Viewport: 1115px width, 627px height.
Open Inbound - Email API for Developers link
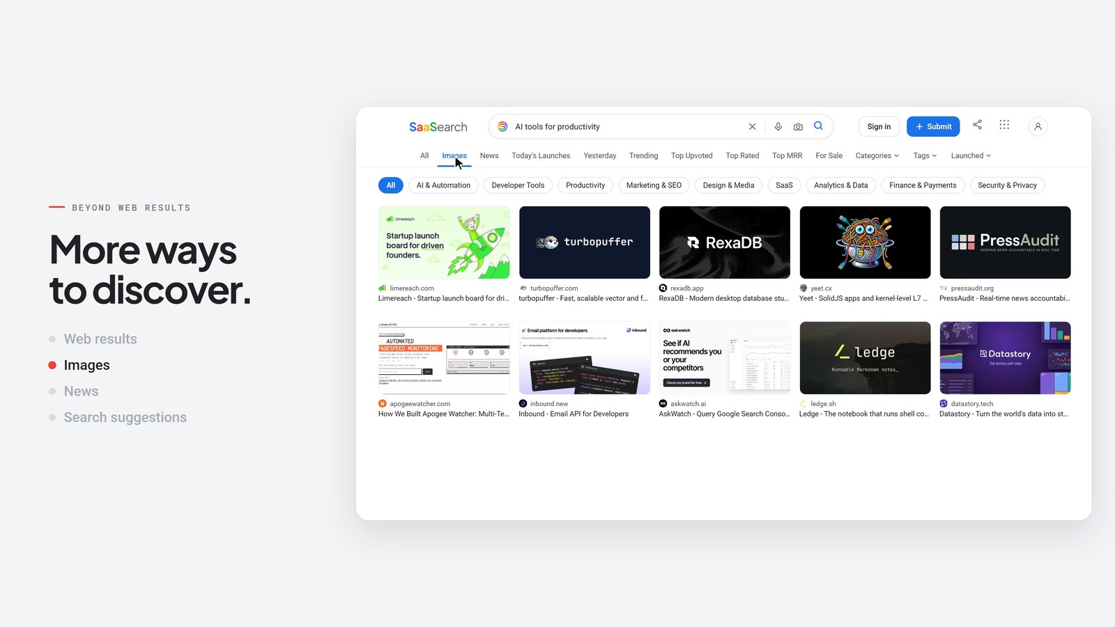coord(574,414)
